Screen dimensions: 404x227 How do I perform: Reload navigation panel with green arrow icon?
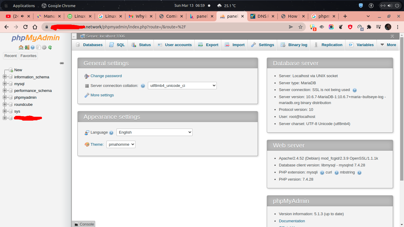(50, 47)
